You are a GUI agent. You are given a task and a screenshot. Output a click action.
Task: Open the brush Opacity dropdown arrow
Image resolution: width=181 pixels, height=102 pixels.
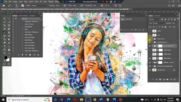pyautogui.click(x=61, y=6)
